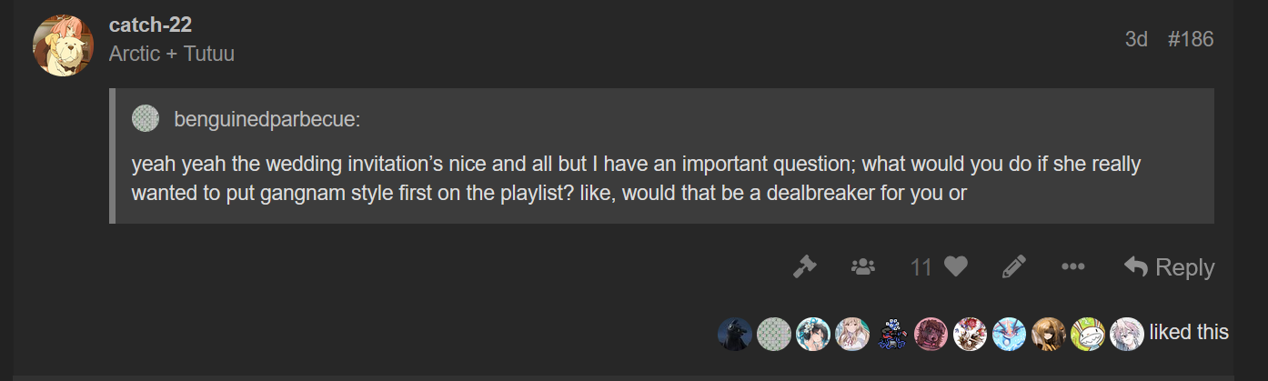
Task: Click the gavel moderation icon
Action: 804,266
